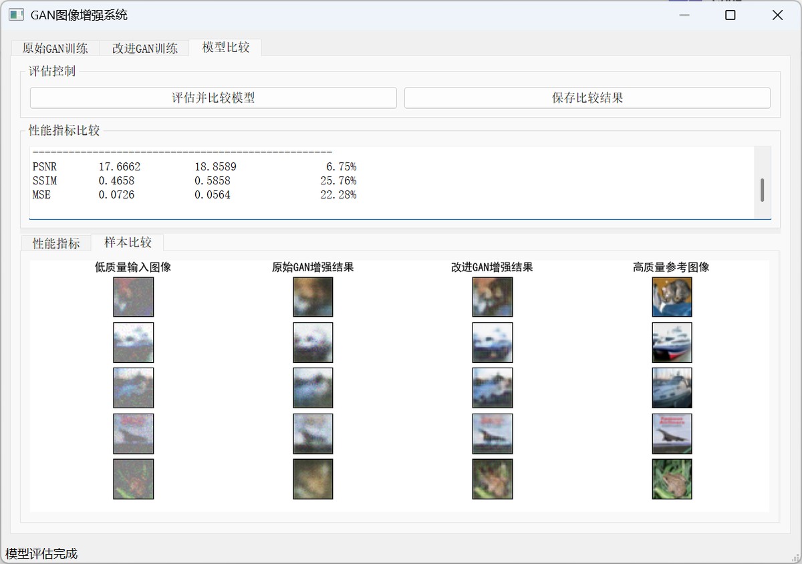Open the 改进GAN训练 tab
The width and height of the screenshot is (802, 564).
144,48
